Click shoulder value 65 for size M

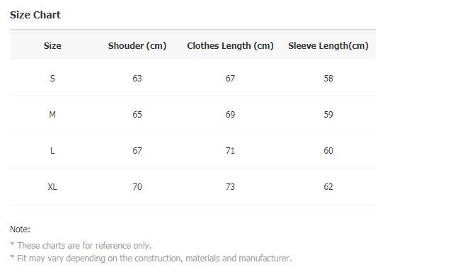[137, 115]
